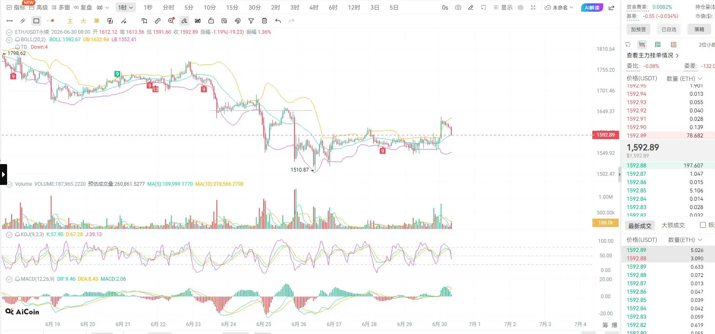Click the 1592.89 price label on axis
This screenshot has height=334, width=715.
pyautogui.click(x=605, y=135)
